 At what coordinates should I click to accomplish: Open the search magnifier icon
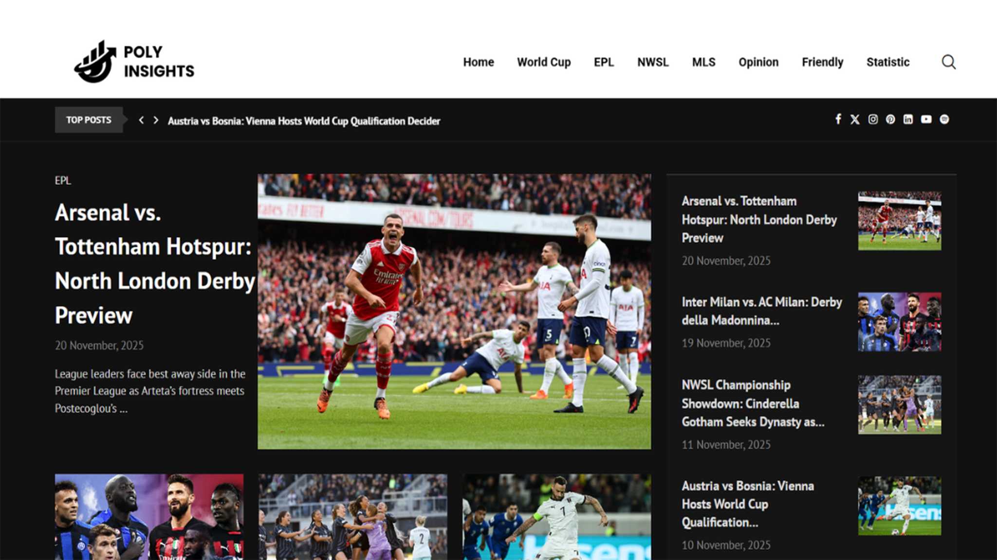(948, 62)
